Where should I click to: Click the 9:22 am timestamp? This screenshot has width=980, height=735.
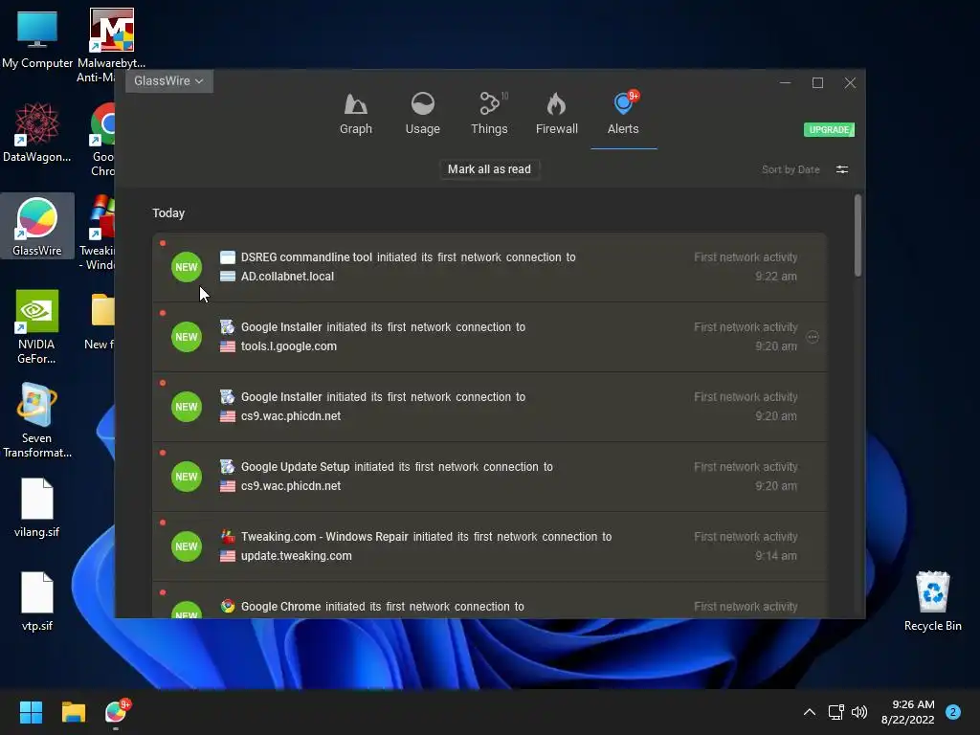775,277
